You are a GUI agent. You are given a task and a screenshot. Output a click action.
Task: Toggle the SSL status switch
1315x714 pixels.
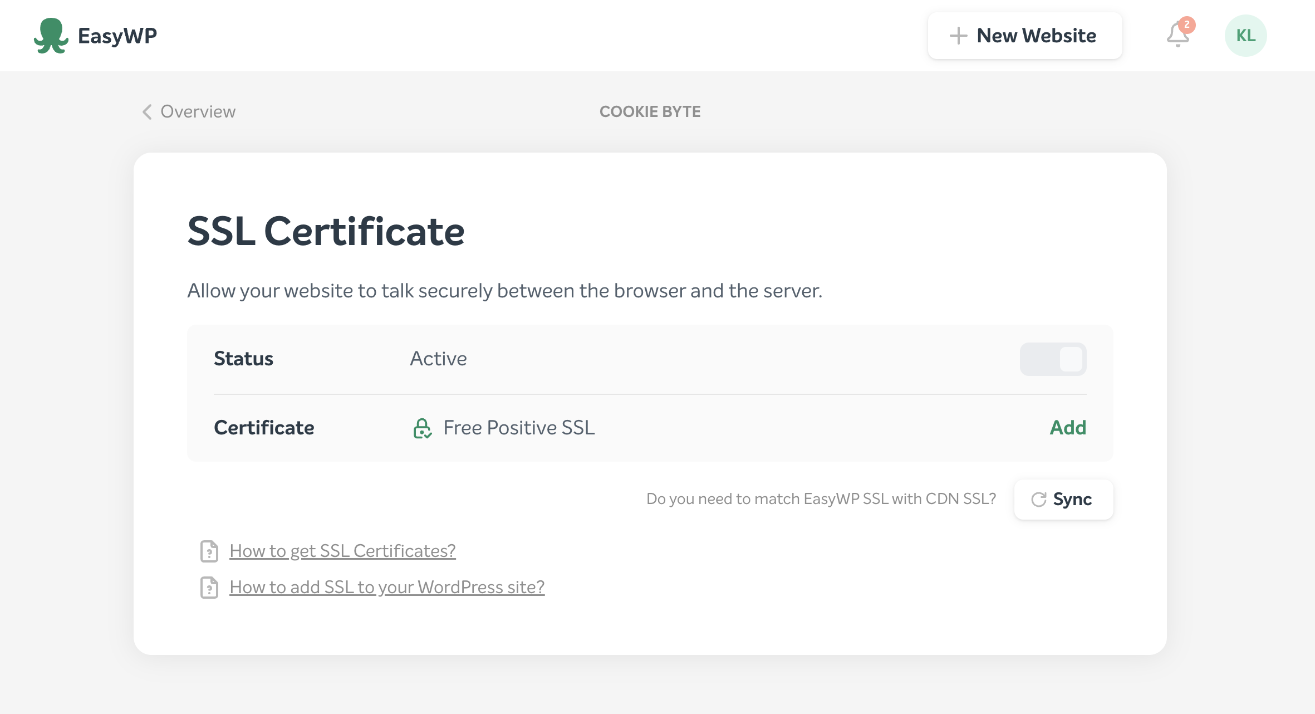1053,359
